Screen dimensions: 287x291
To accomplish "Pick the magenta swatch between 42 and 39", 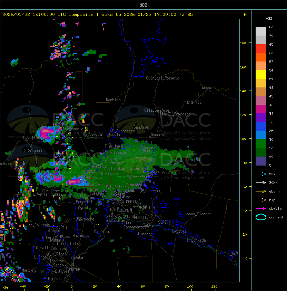I will [x=261, y=109].
